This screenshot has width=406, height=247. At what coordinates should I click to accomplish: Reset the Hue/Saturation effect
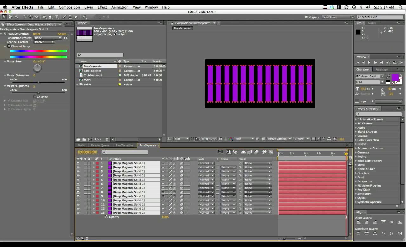tap(36, 34)
